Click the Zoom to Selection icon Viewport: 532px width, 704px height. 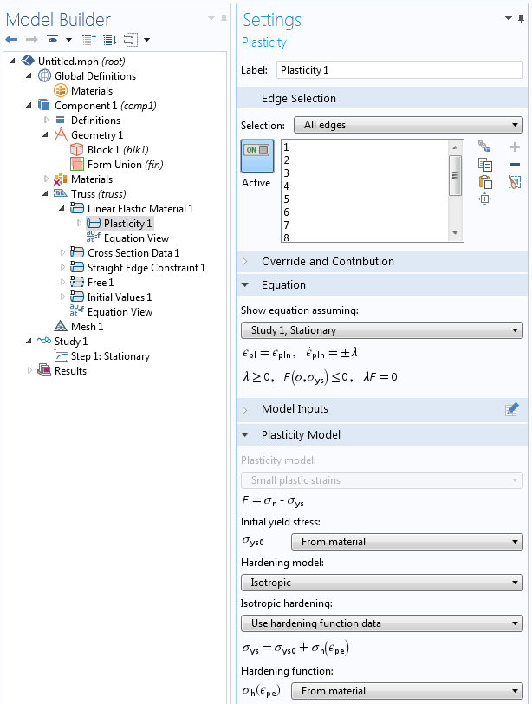pos(485,199)
